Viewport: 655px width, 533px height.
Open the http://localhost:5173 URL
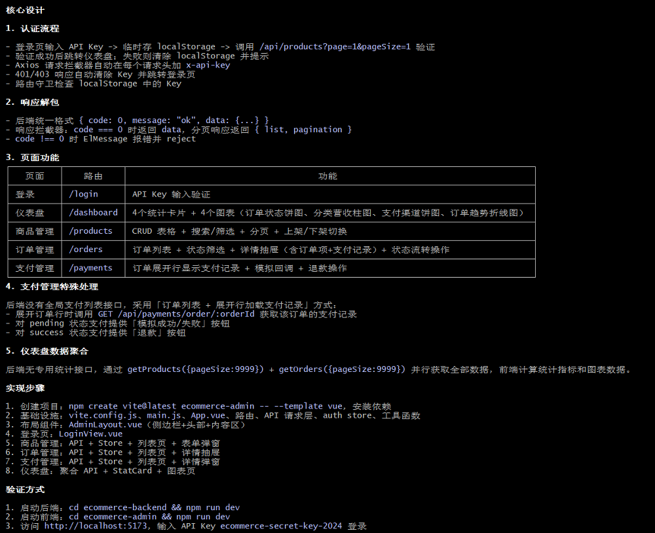tap(85, 525)
